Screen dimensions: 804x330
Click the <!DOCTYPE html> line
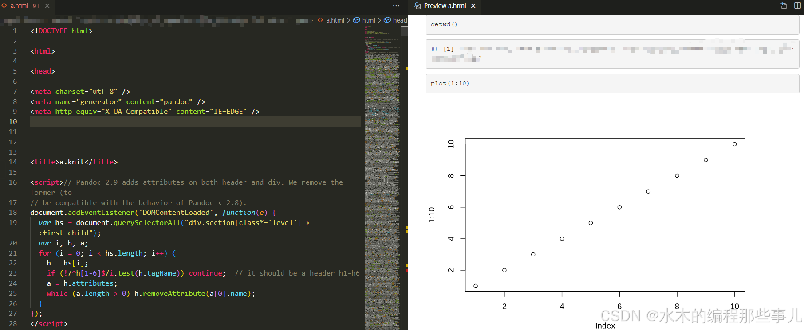pyautogui.click(x=62, y=31)
